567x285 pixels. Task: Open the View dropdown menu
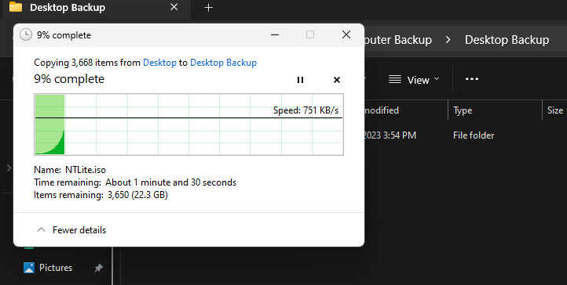click(x=414, y=80)
